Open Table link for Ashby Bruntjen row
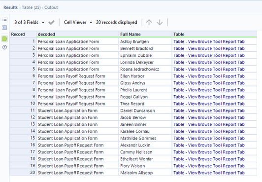Screen dimensions: 262x182 [x=209, y=41]
